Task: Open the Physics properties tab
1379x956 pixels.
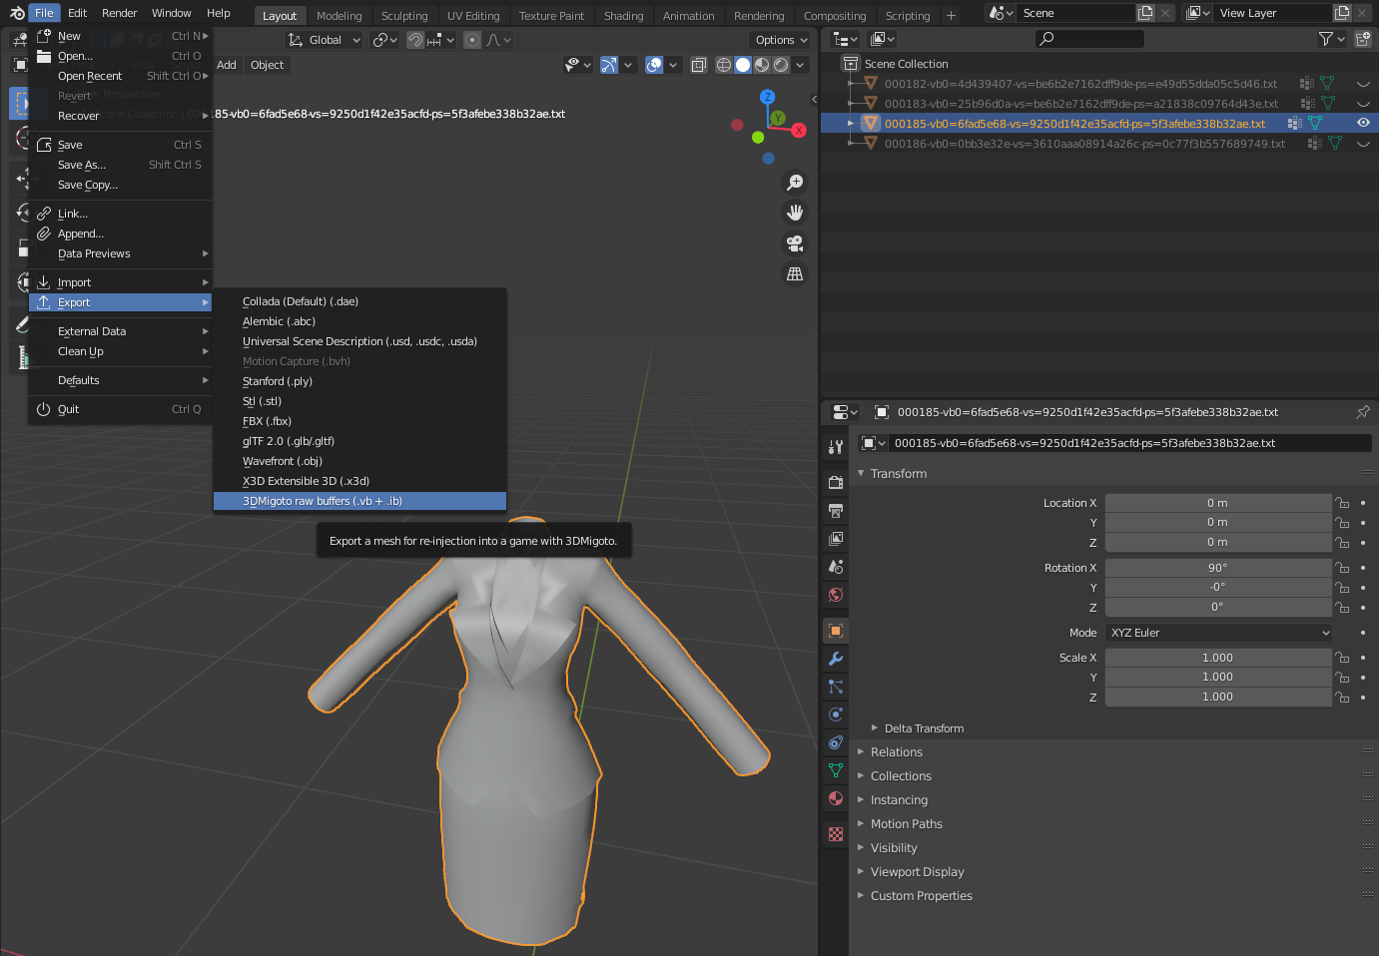Action: tap(836, 715)
